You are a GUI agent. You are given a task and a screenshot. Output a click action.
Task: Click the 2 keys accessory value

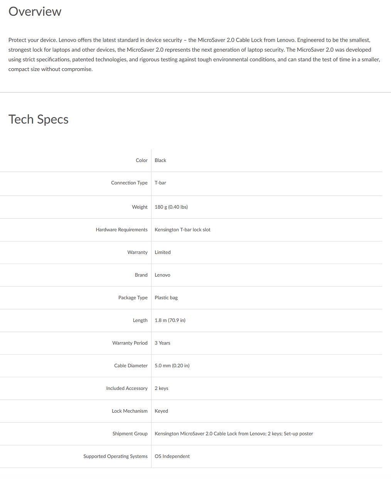162,388
